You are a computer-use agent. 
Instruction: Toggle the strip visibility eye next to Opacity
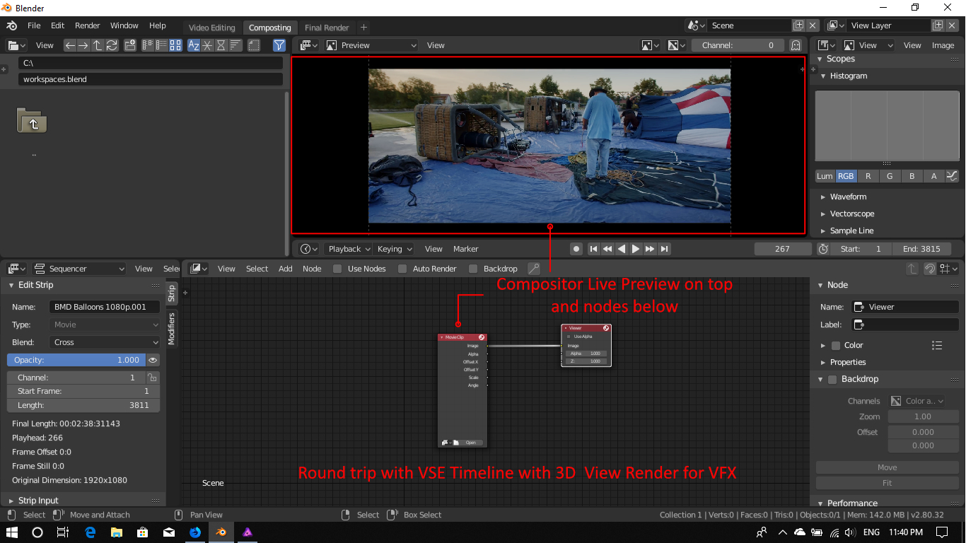point(152,360)
